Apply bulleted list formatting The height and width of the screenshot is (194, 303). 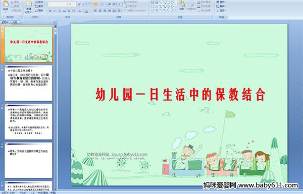click(x=95, y=4)
